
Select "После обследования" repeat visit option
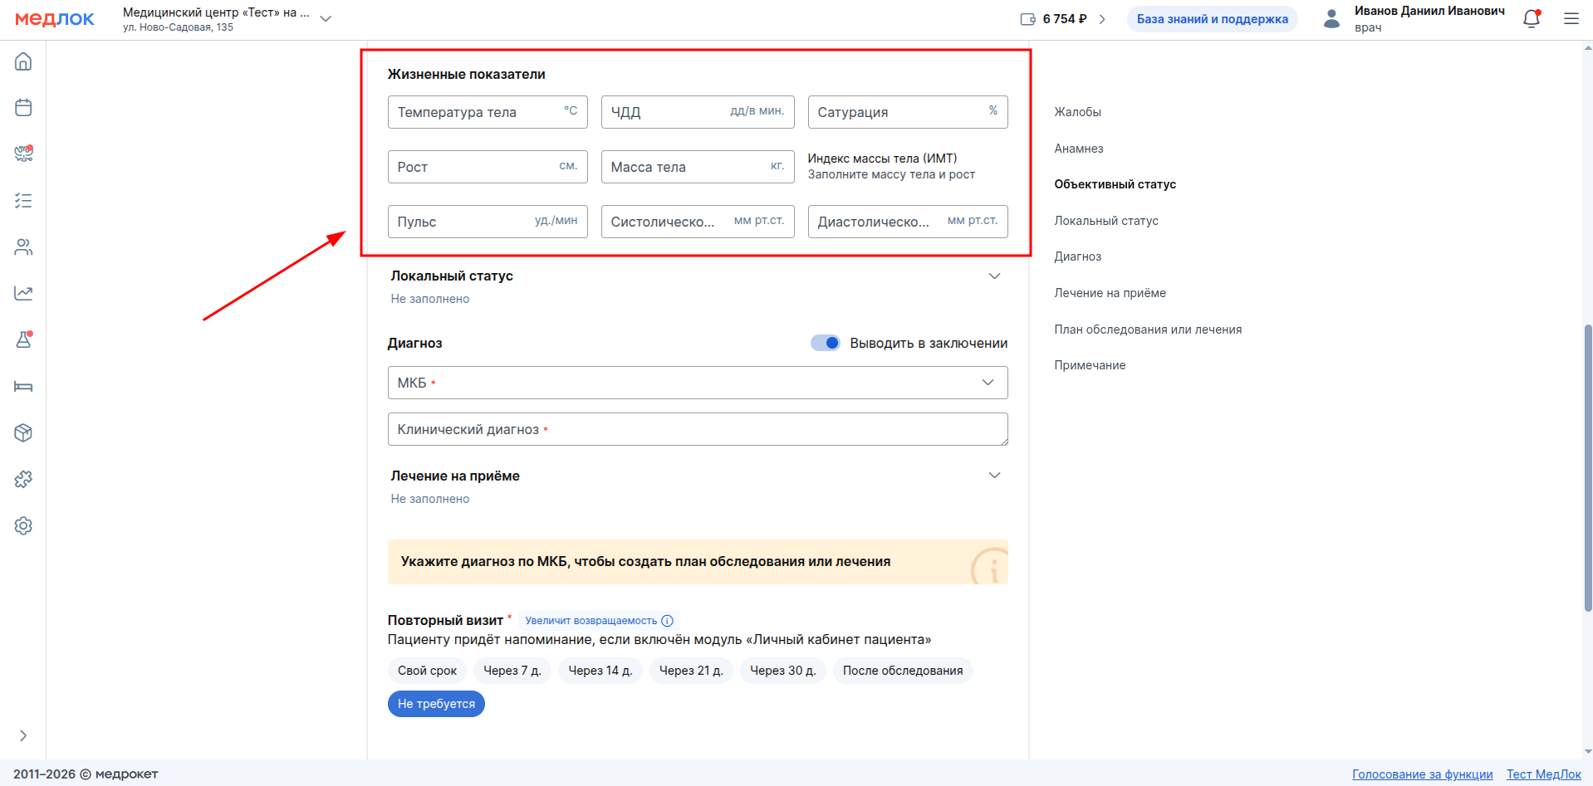point(902,671)
